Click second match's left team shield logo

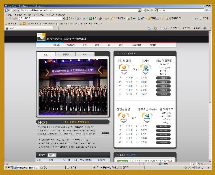point(124,117)
